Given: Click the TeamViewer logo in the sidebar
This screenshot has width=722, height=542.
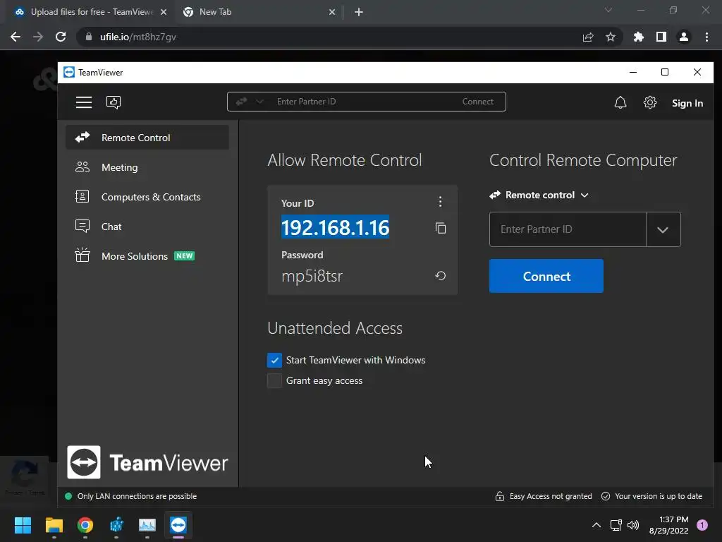Looking at the screenshot, I should (x=148, y=462).
